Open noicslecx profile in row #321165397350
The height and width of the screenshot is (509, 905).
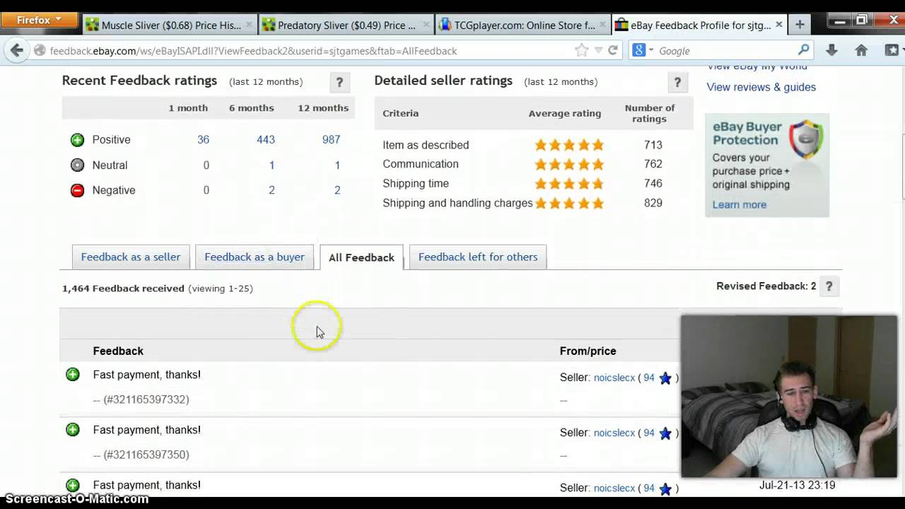614,433
